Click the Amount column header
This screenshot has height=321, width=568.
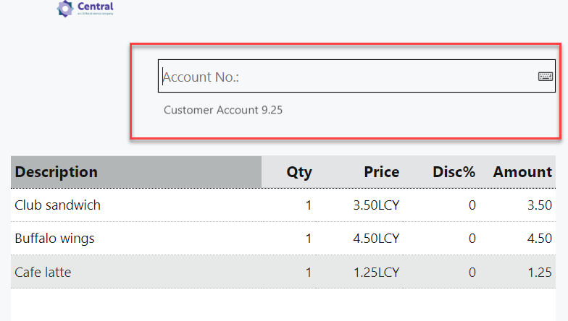pos(522,172)
